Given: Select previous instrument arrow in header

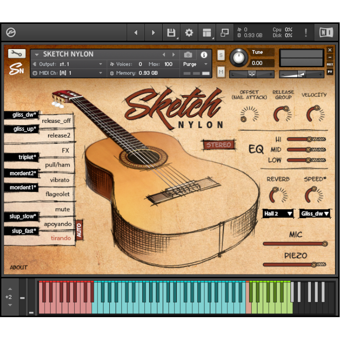Looking at the screenshot, I should [x=164, y=54].
